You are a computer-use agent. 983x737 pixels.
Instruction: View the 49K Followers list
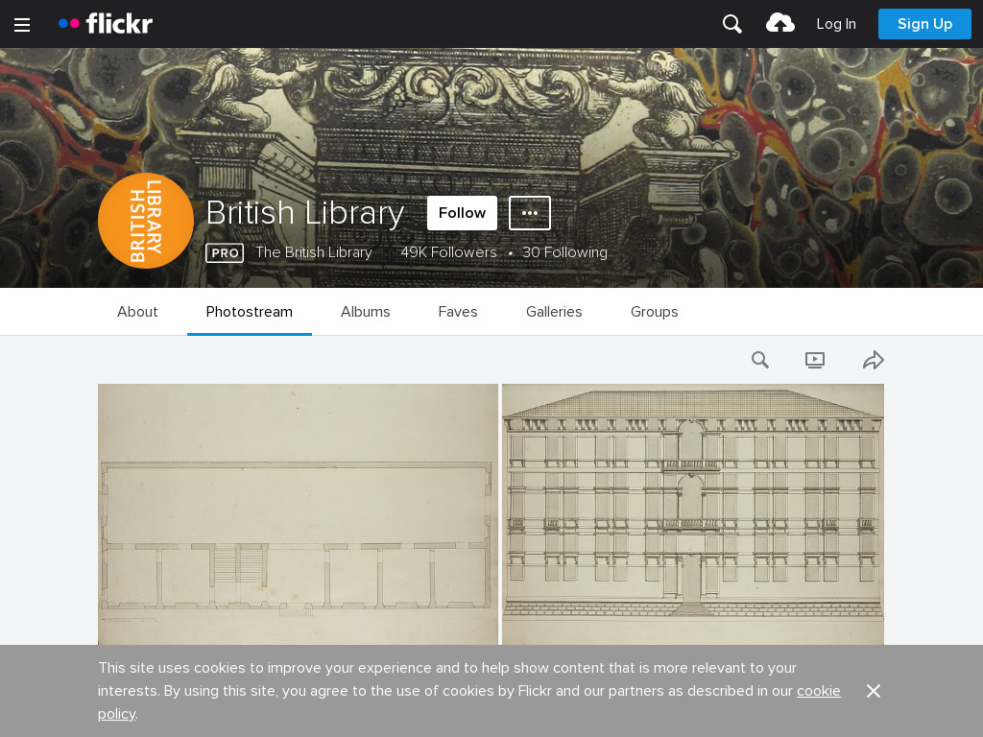point(449,252)
